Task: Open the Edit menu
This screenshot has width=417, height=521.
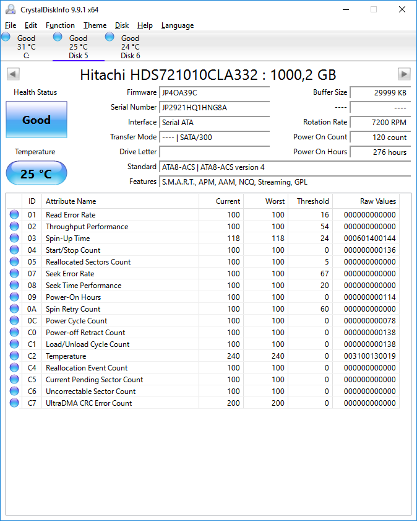Action: click(x=31, y=25)
